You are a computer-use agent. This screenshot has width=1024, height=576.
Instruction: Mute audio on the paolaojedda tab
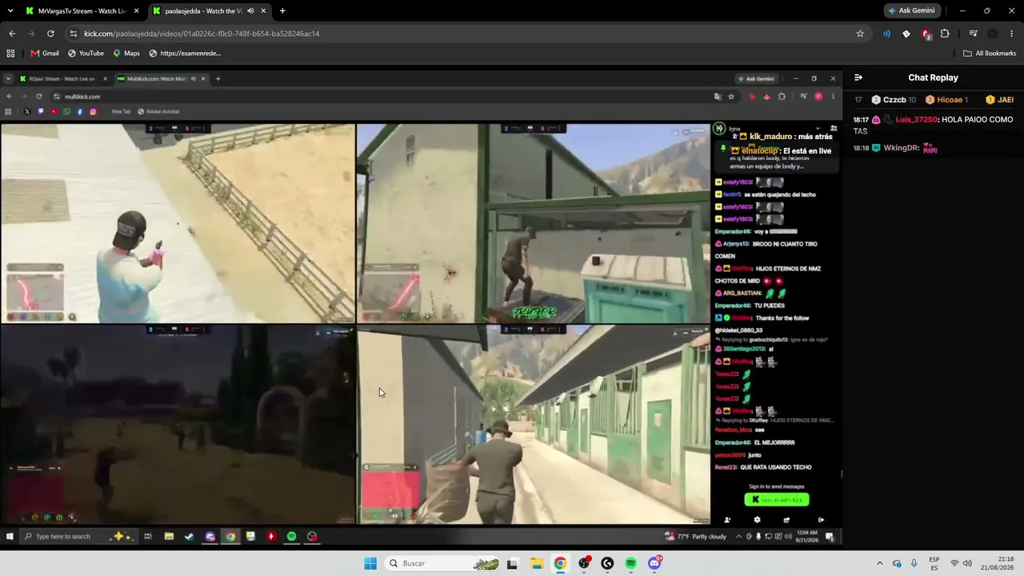pos(251,11)
